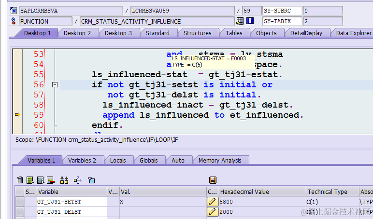Screen dimensions: 373x219
Task: Click the program document icon beside SAPLCRMBSVA
Action: pyautogui.click(x=14, y=11)
